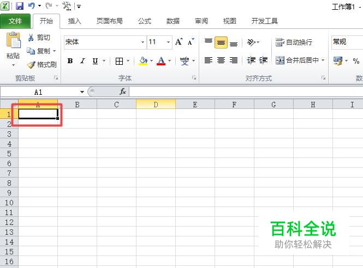The image size is (363, 268).
Task: Switch to the 视图 ribbon tab
Action: point(229,21)
